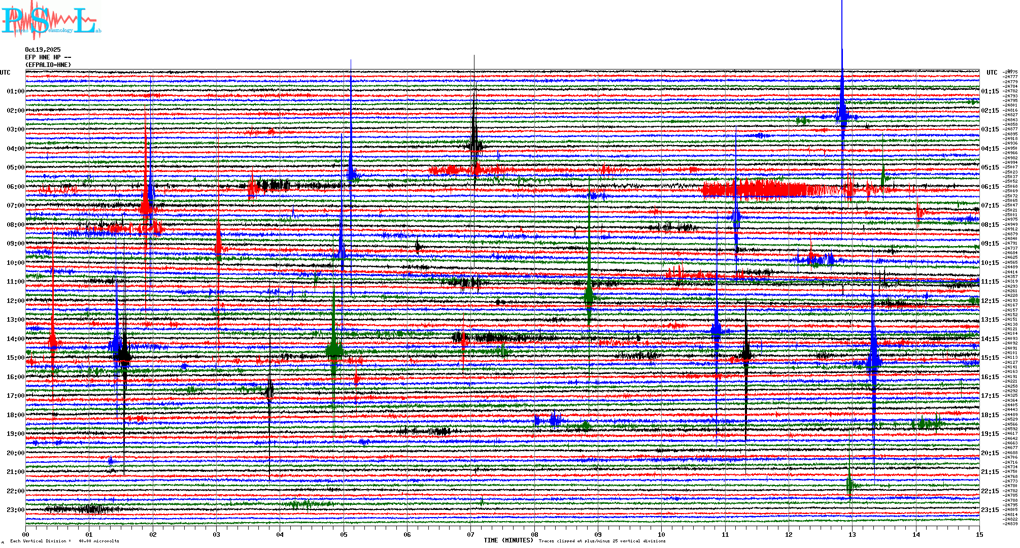Click the 10 minute tick on bottom axis
This screenshot has height=548, width=1020.
point(661,535)
